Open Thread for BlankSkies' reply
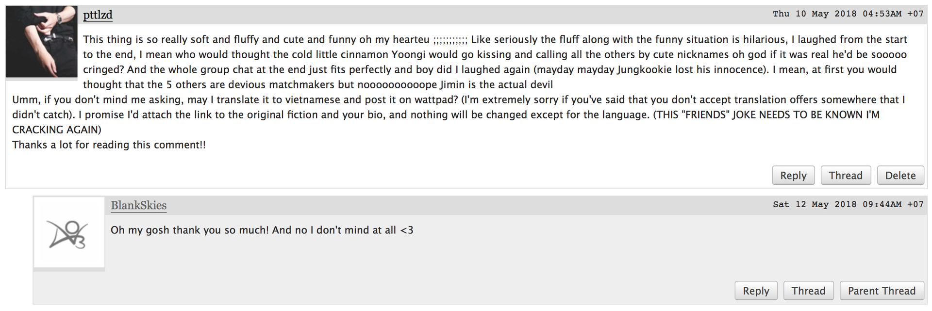This screenshot has height=311, width=932. [808, 291]
